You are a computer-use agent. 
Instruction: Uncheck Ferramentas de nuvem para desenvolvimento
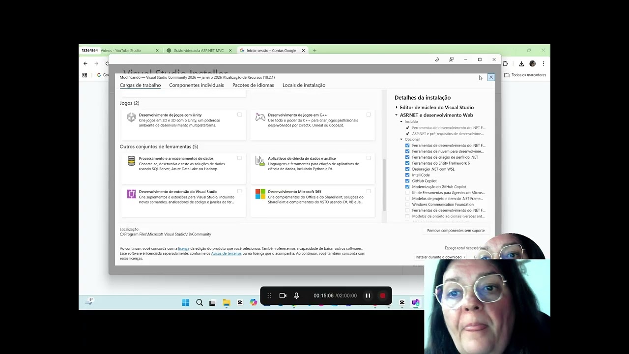click(x=407, y=151)
